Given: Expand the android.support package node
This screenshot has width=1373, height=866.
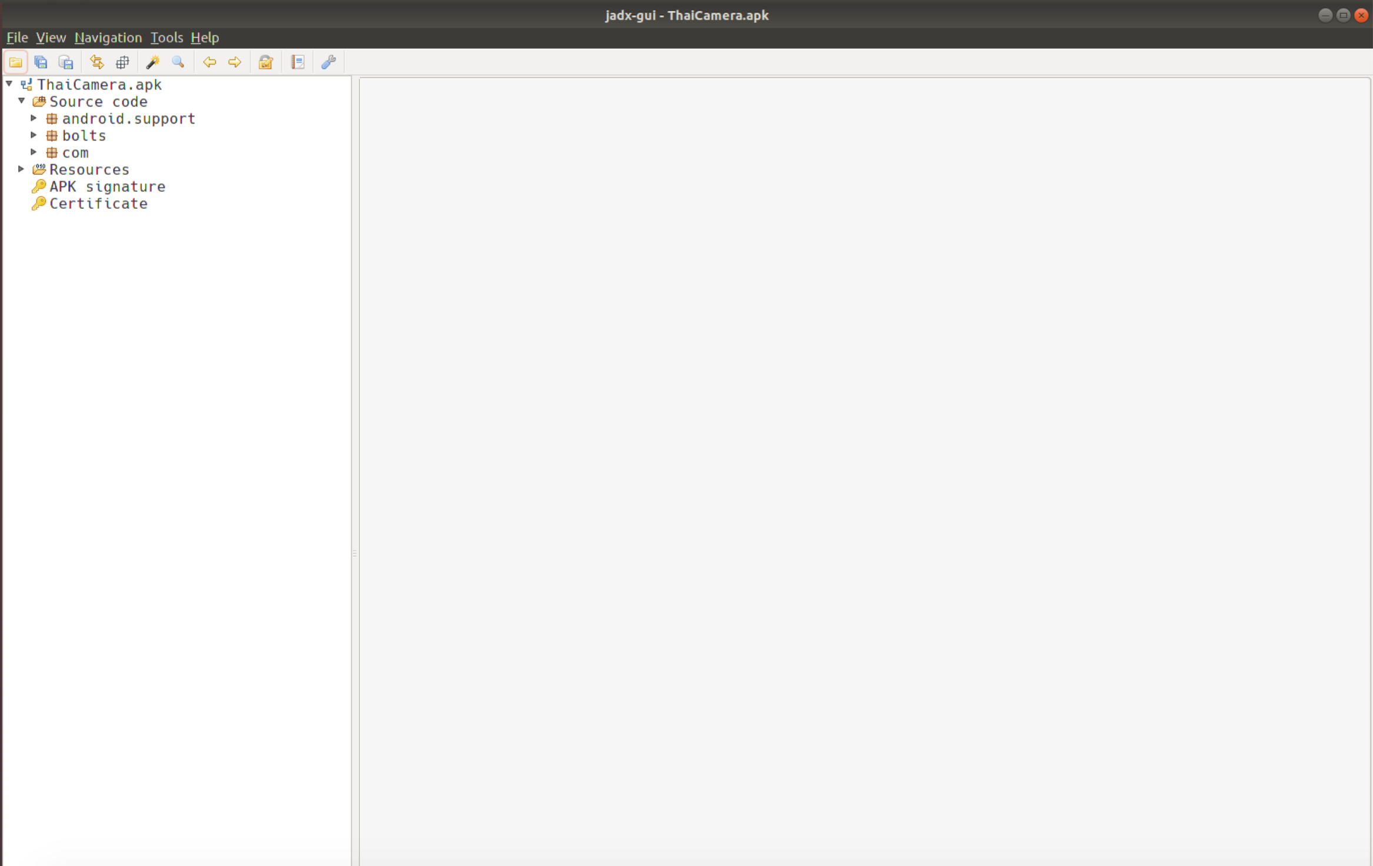Looking at the screenshot, I should pyautogui.click(x=34, y=118).
